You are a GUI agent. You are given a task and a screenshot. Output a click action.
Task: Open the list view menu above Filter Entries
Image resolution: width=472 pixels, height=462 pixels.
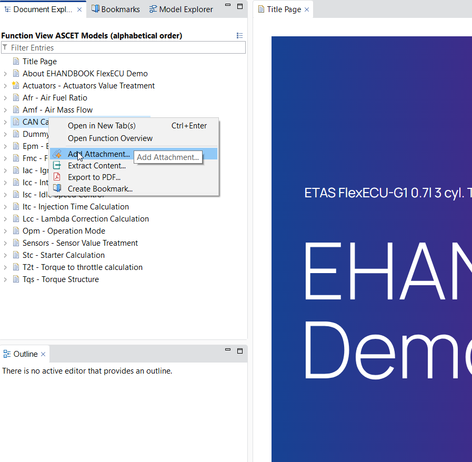[239, 35]
